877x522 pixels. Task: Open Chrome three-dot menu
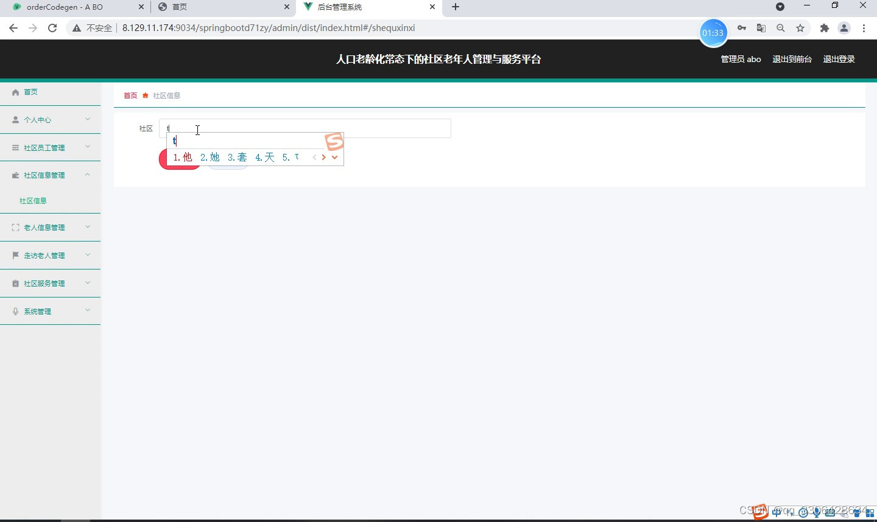coord(864,28)
